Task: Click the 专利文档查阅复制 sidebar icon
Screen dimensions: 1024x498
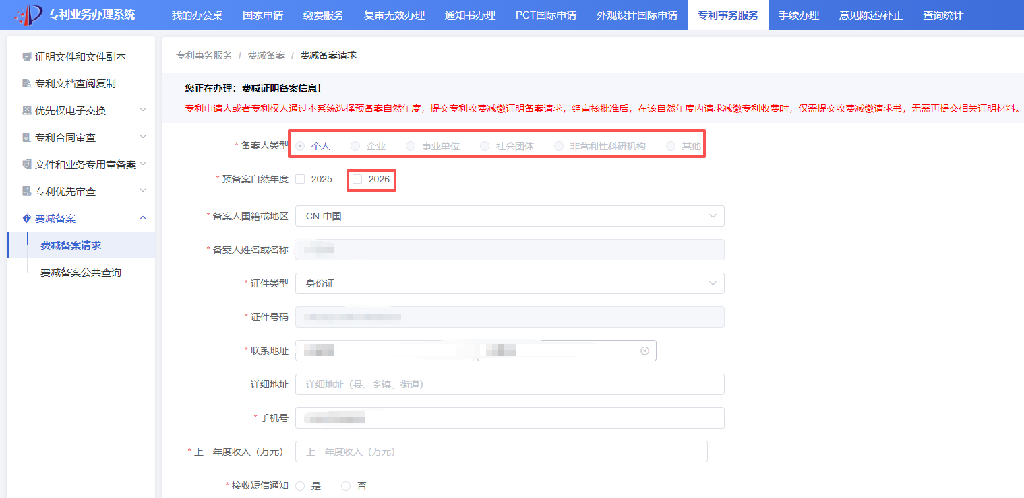Action: point(26,84)
